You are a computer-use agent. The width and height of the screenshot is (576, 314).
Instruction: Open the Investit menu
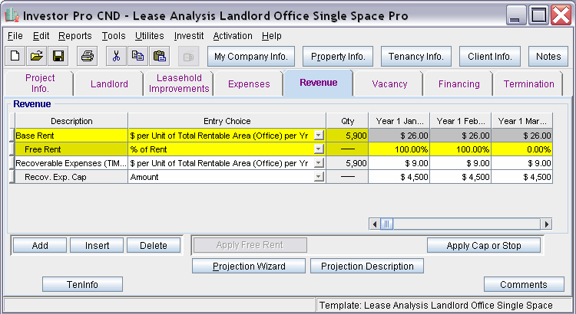189,36
